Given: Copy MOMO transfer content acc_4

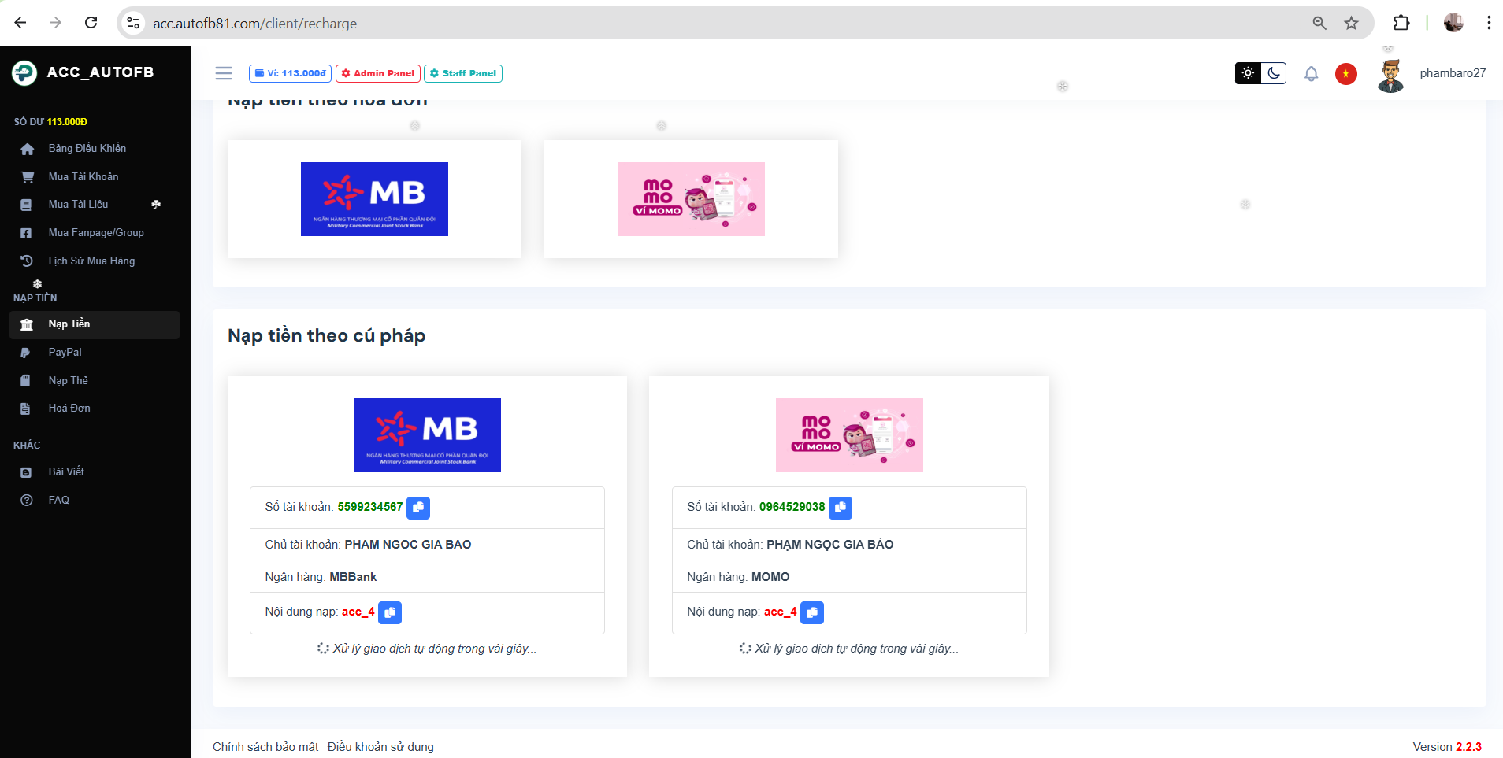Looking at the screenshot, I should 812,612.
